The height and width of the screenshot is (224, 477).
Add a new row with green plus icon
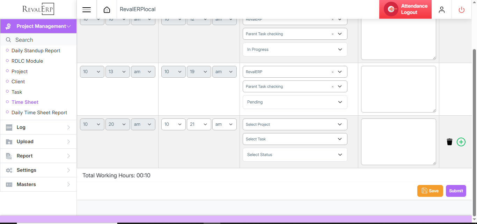tap(461, 142)
